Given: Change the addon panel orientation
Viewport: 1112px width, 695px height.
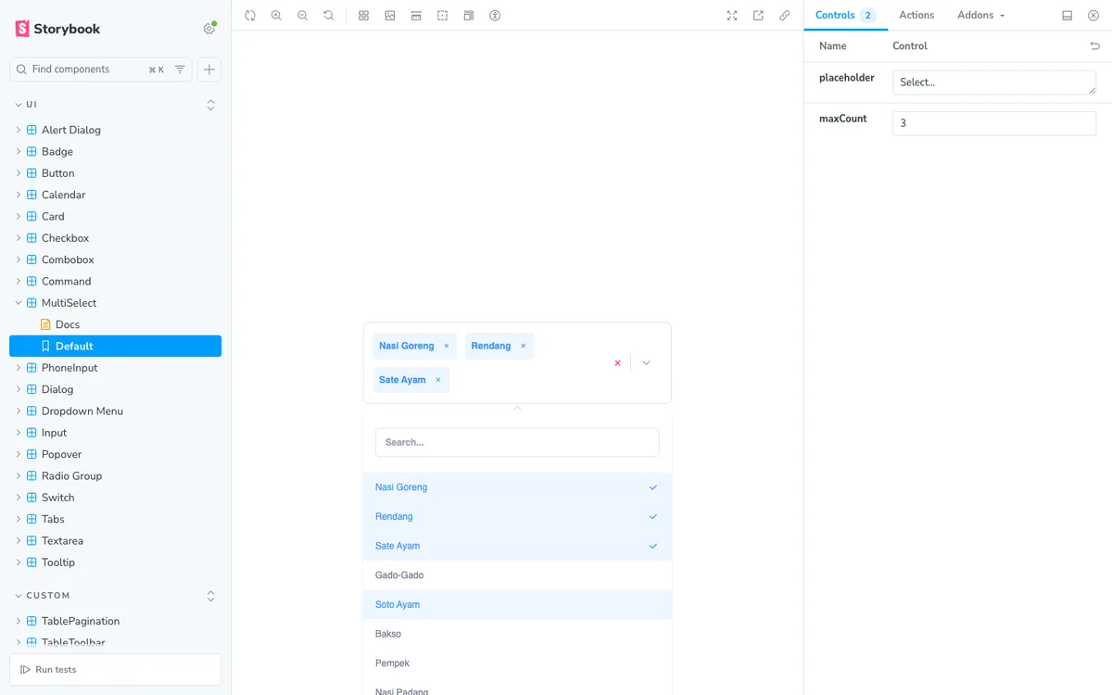Looking at the screenshot, I should [1068, 16].
